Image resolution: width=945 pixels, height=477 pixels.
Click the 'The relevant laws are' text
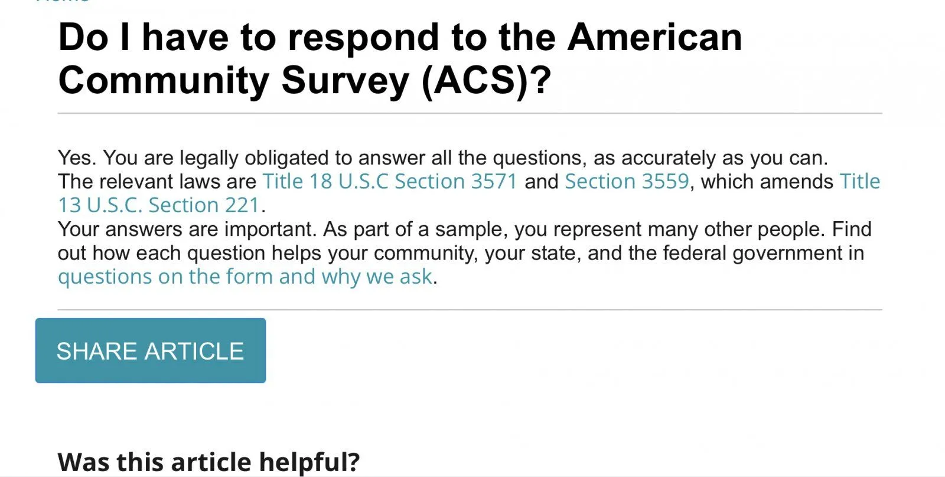(157, 182)
